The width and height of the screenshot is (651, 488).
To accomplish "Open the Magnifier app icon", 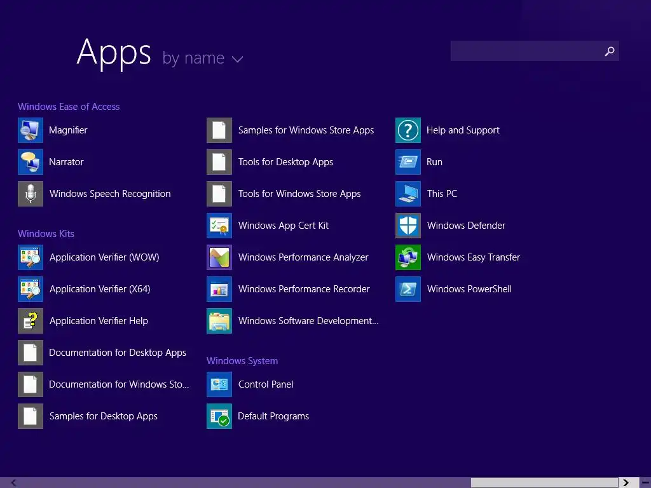I will pos(31,130).
